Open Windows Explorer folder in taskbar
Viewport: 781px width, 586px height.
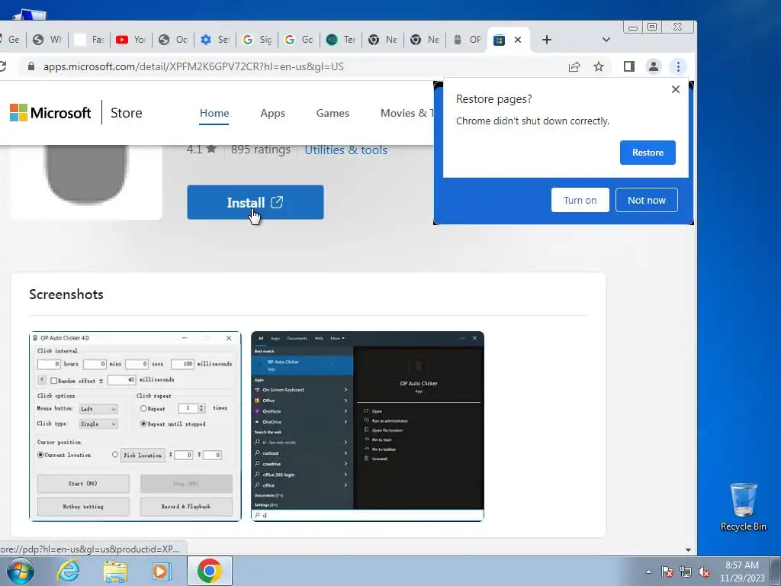[x=115, y=572]
